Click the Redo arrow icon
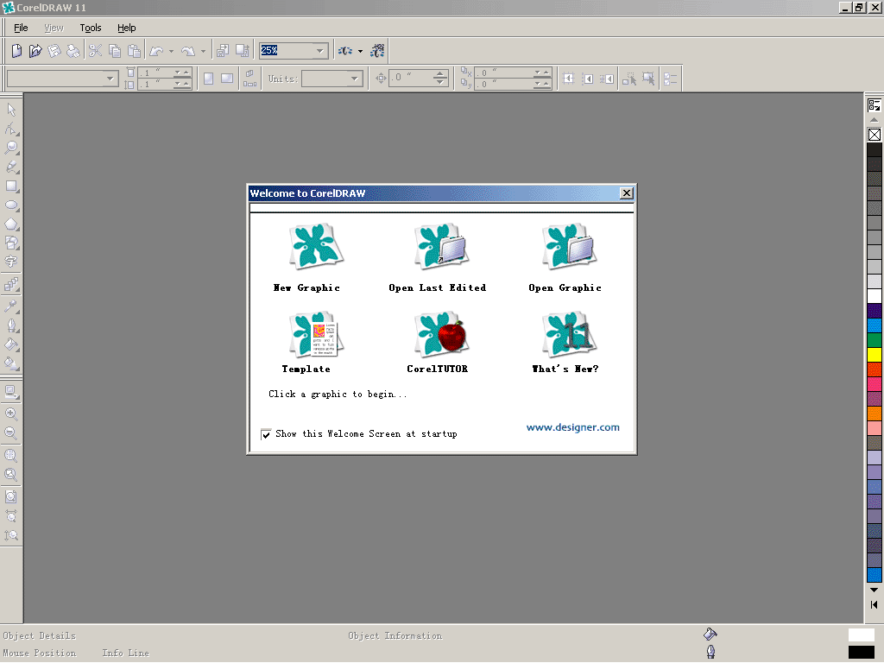Viewport: 884px width, 663px height. [188, 51]
